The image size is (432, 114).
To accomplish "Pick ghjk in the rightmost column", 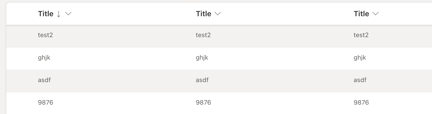I will pyautogui.click(x=360, y=58).
